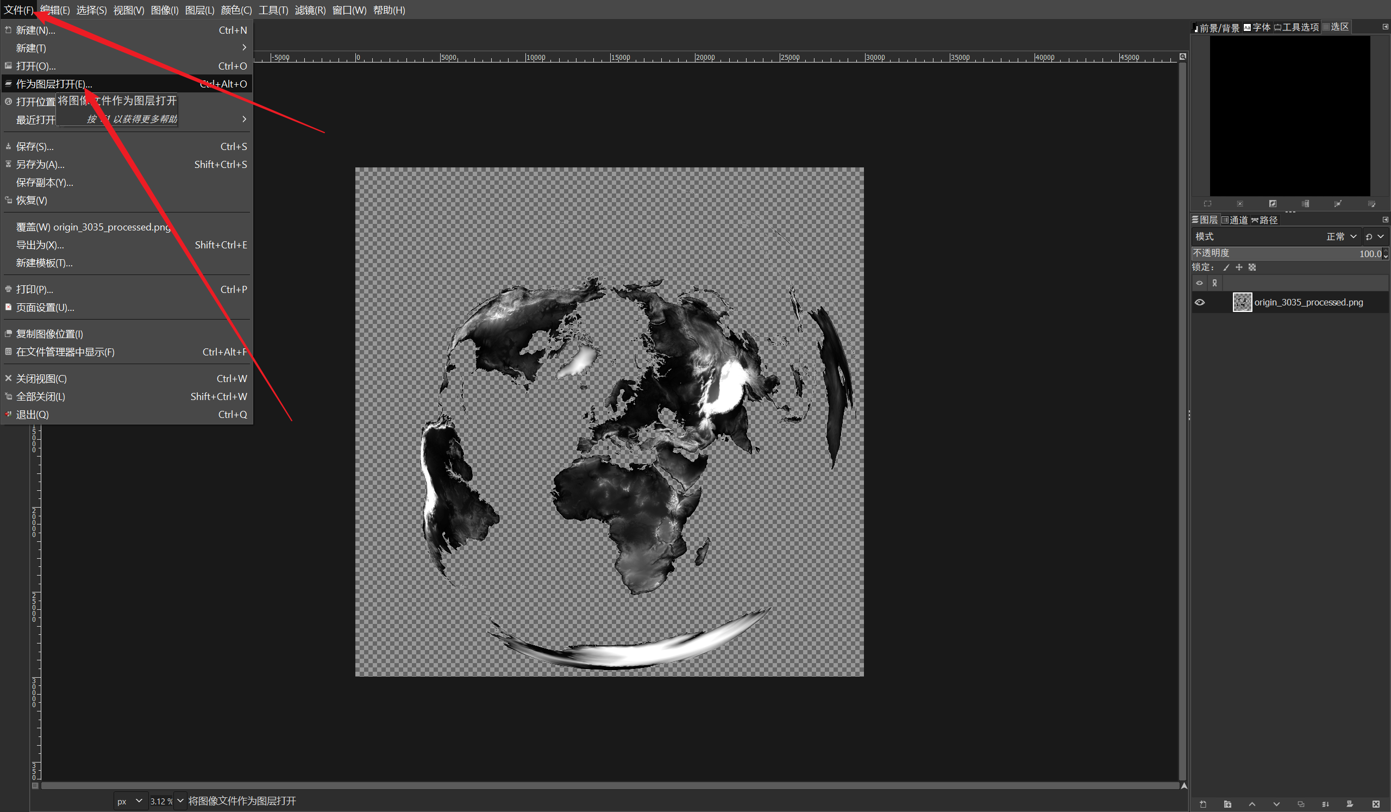The image size is (1391, 812).
Task: Toggle lock position and size
Action: [1239, 267]
